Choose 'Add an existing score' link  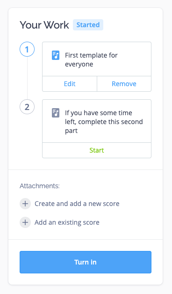(x=67, y=222)
